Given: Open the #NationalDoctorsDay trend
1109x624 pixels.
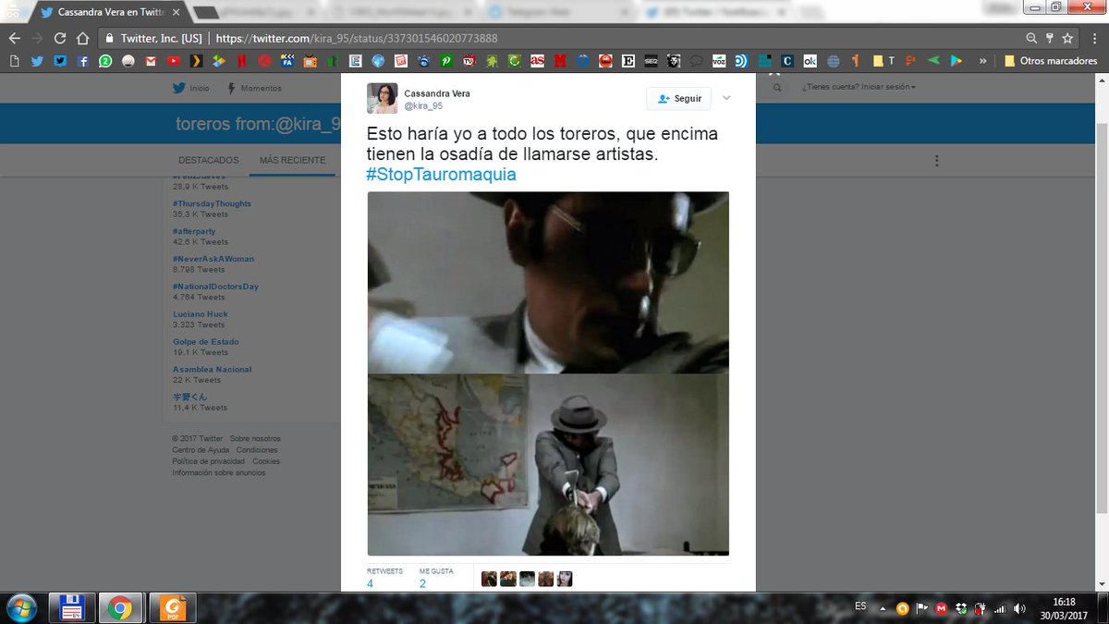Looking at the screenshot, I should (215, 287).
